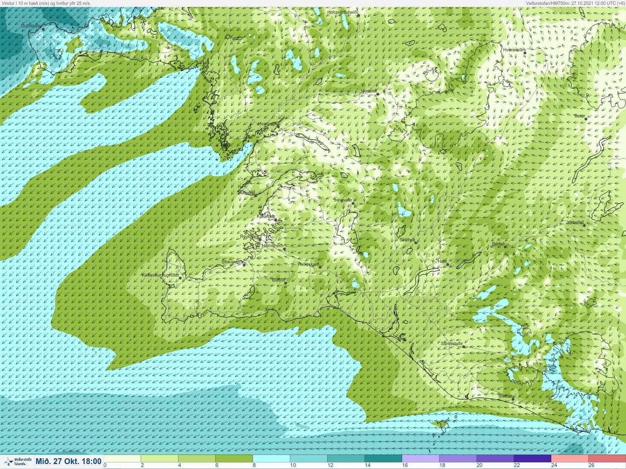Image resolution: width=626 pixels, height=469 pixels.
Task: Click the Þingvellir station label
Action: tap(343, 200)
